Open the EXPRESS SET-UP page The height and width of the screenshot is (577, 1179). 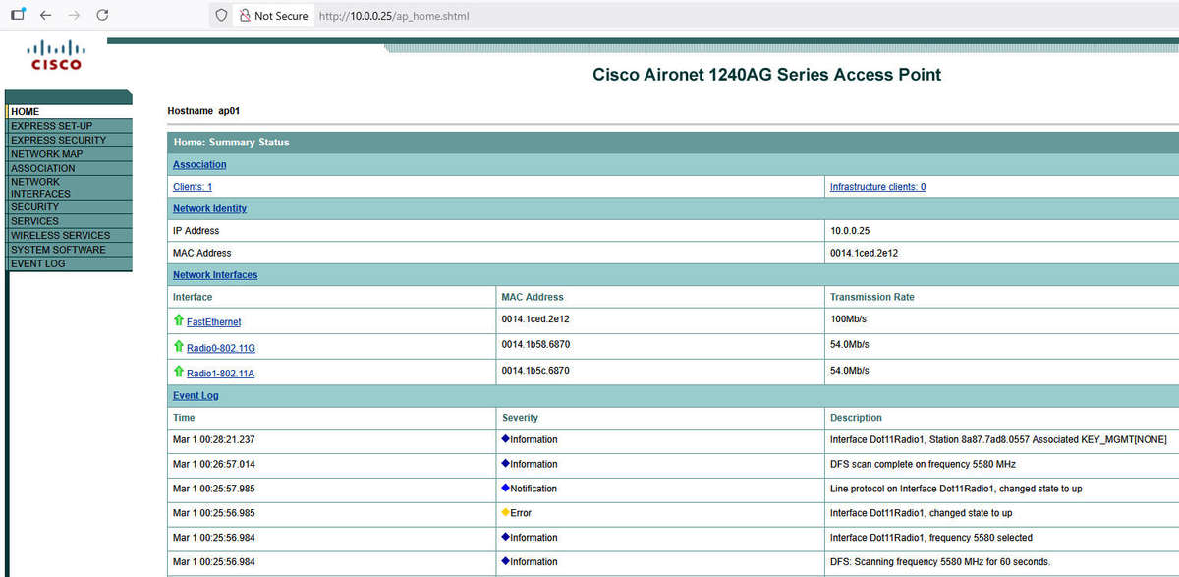tap(51, 126)
